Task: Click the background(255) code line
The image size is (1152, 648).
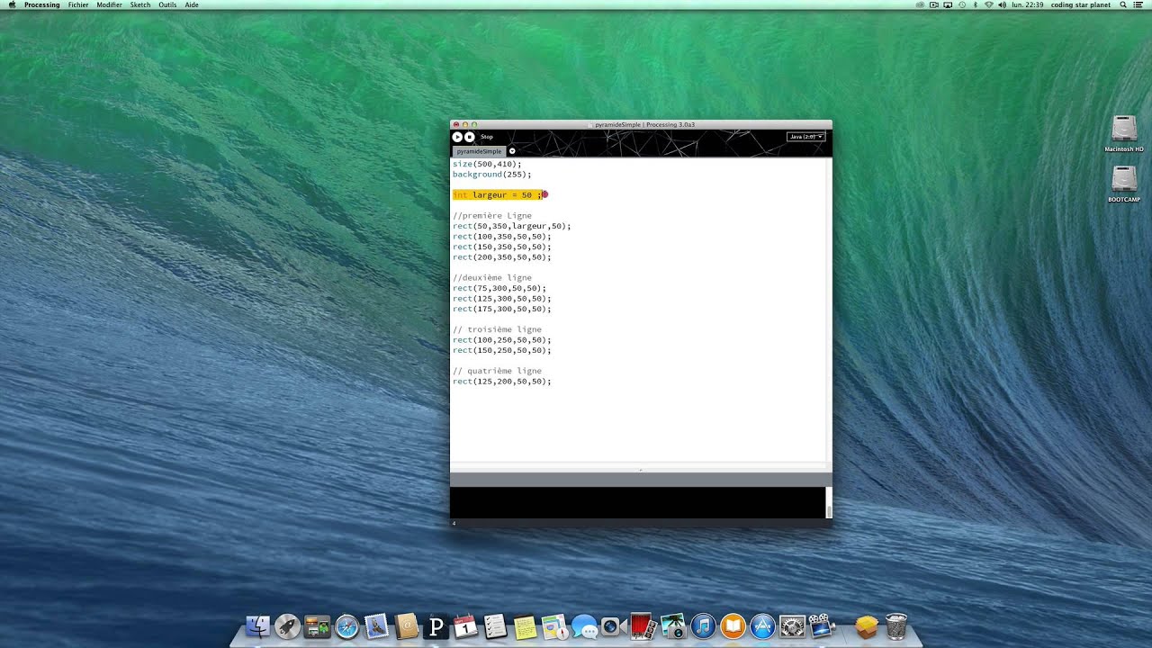Action: [491, 175]
